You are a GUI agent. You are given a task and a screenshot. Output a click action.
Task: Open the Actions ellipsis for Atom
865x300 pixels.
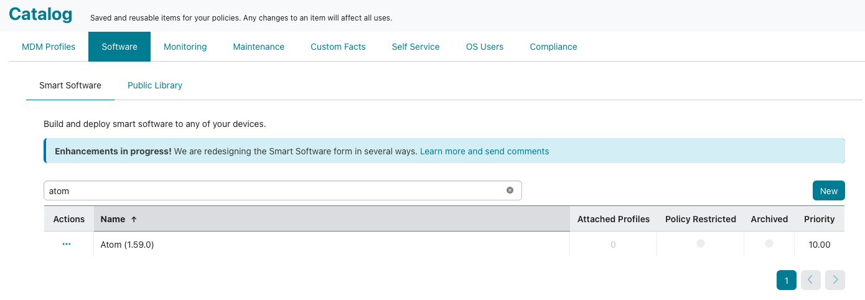(67, 245)
